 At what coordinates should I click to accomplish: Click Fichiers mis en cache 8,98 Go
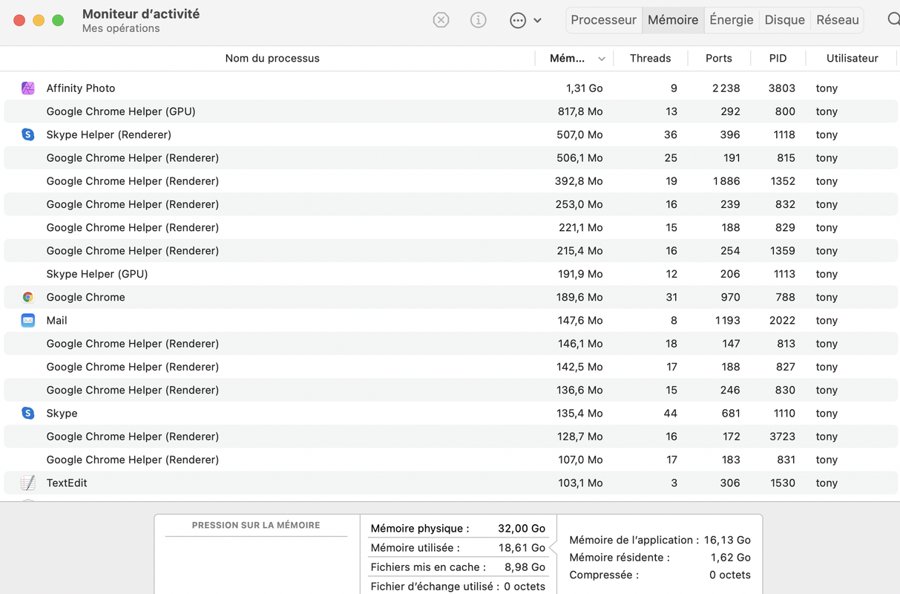click(458, 567)
